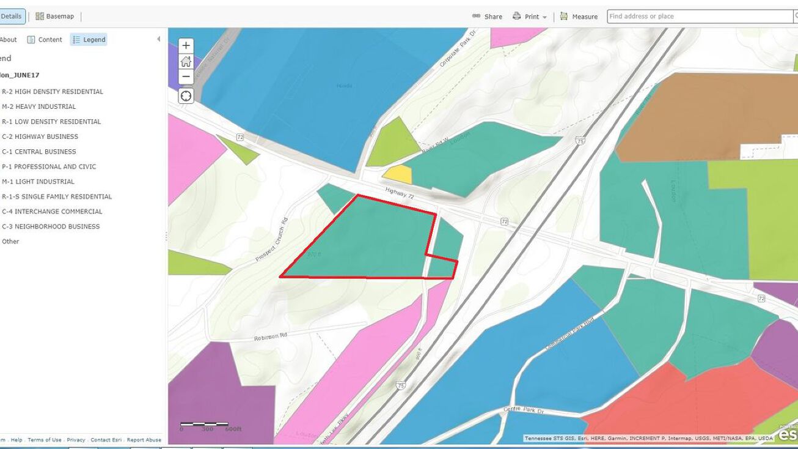Click the find my location button
The image size is (798, 449).
tap(186, 96)
